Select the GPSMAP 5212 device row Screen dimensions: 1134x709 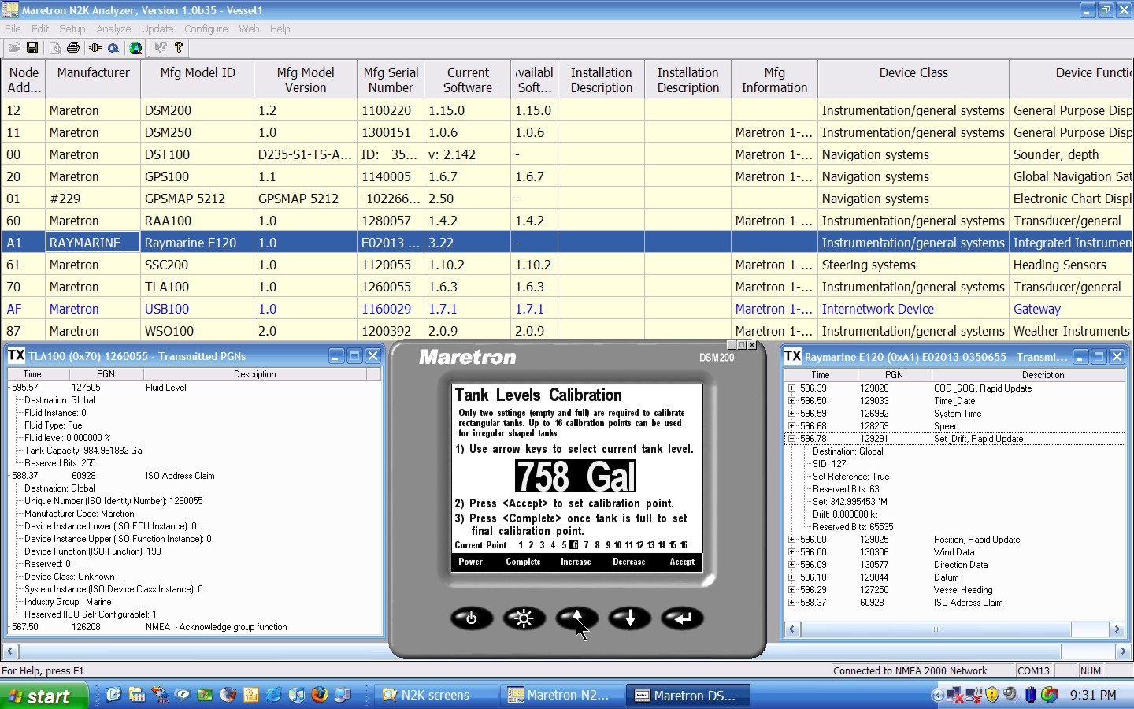pos(567,199)
